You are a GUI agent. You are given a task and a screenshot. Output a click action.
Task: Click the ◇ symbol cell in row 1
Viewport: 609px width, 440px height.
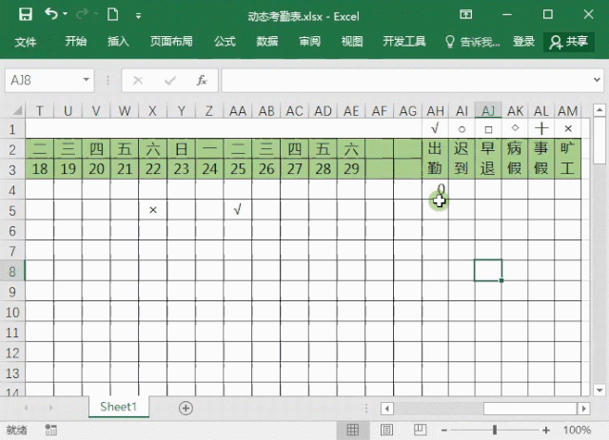(514, 129)
